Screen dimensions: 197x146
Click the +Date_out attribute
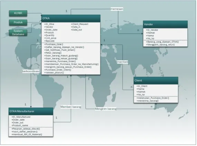[x=76, y=30]
